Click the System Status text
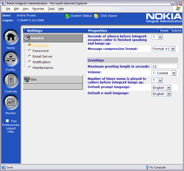Image resolution: width=184 pixels, height=171 pixels. (82, 16)
